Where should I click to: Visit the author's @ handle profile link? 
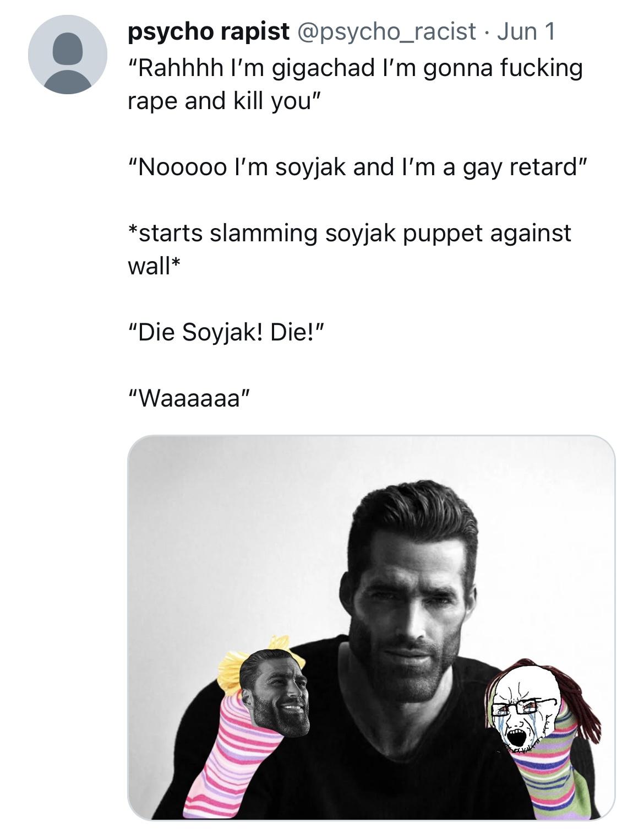coord(386,32)
